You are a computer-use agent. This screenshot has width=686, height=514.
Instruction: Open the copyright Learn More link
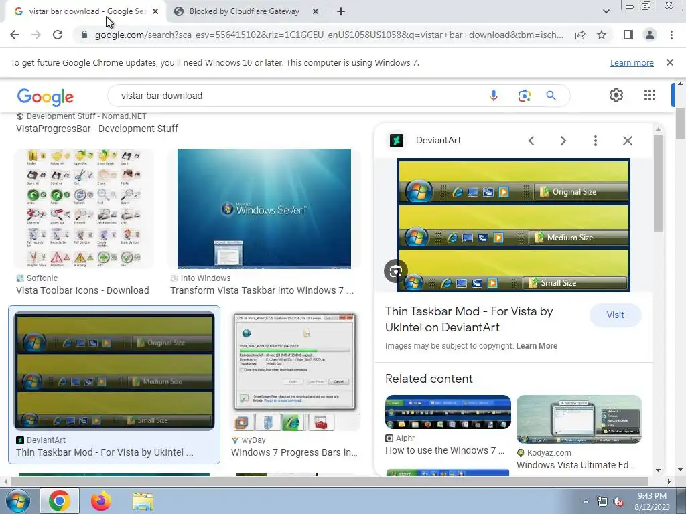point(537,346)
